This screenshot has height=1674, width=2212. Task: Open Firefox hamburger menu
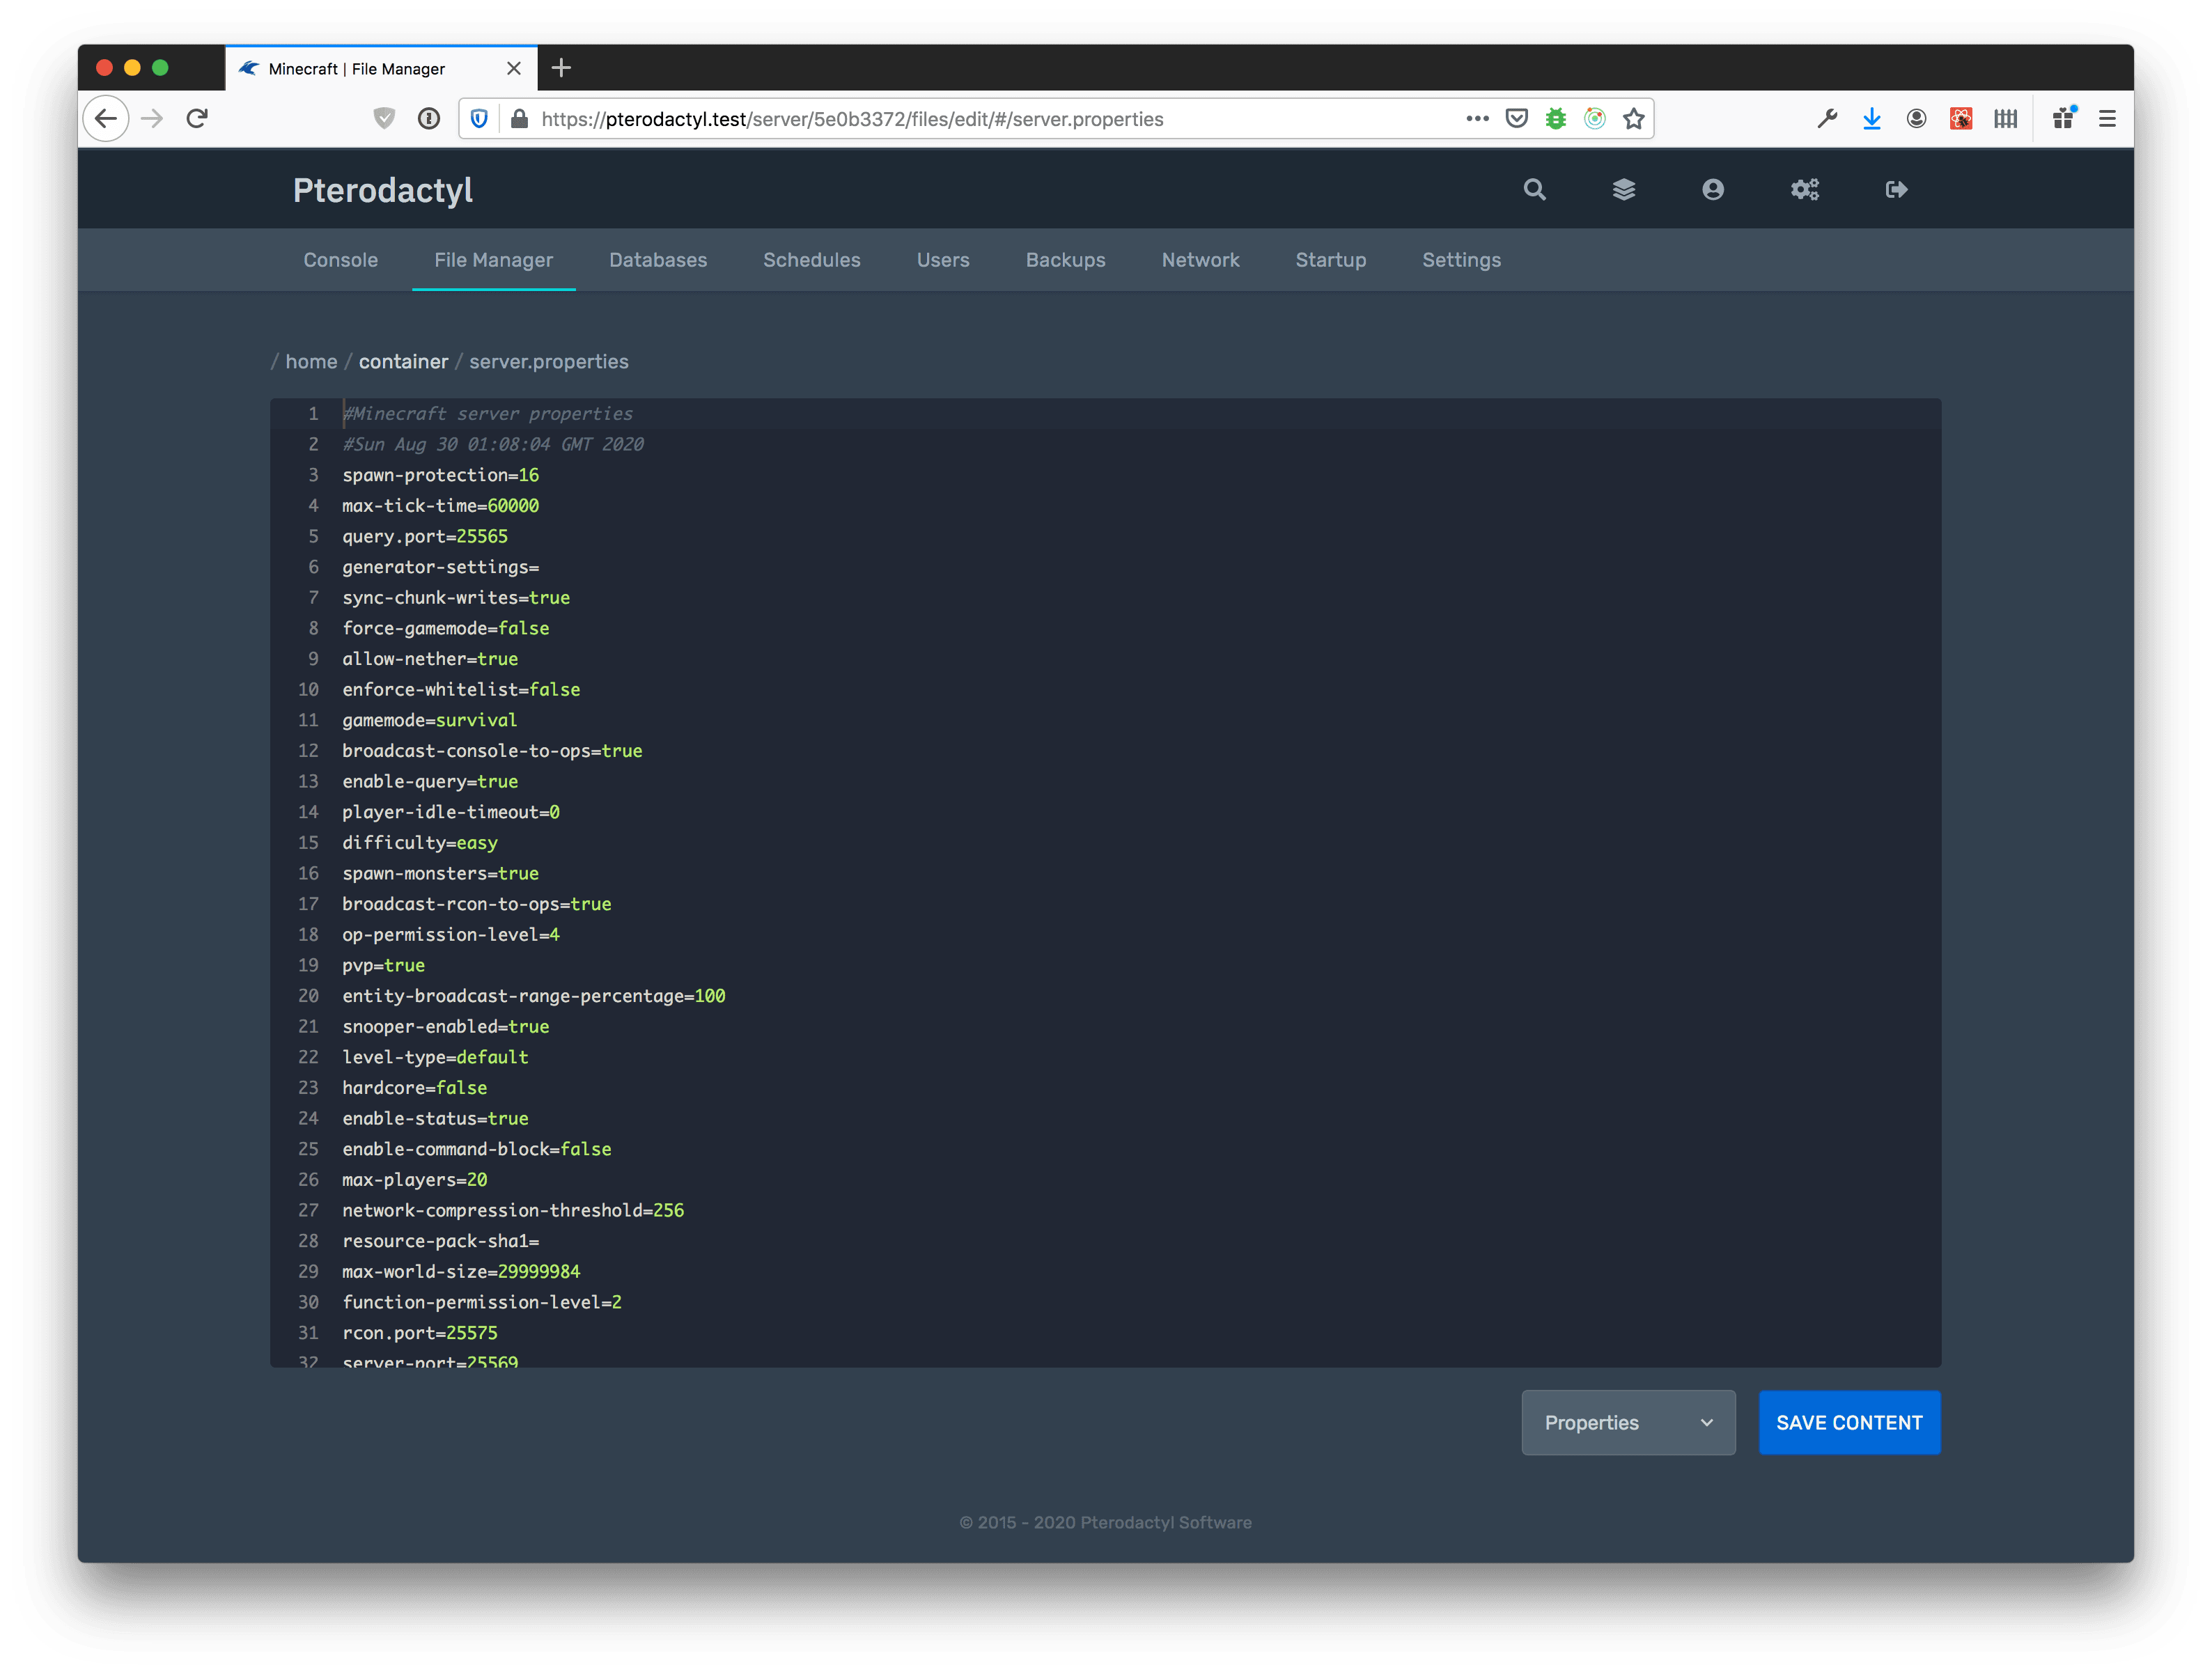point(2107,119)
